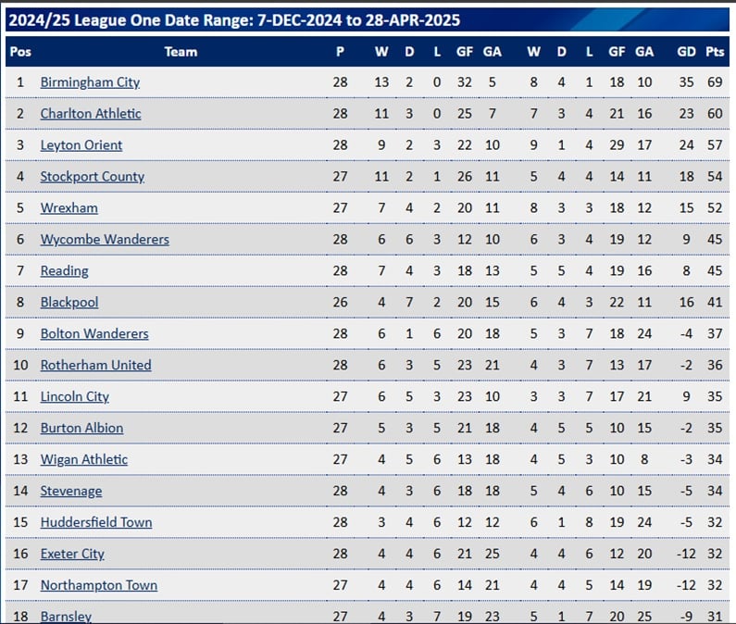The width and height of the screenshot is (736, 624).
Task: Open the Burton Albion team link
Action: 81,429
